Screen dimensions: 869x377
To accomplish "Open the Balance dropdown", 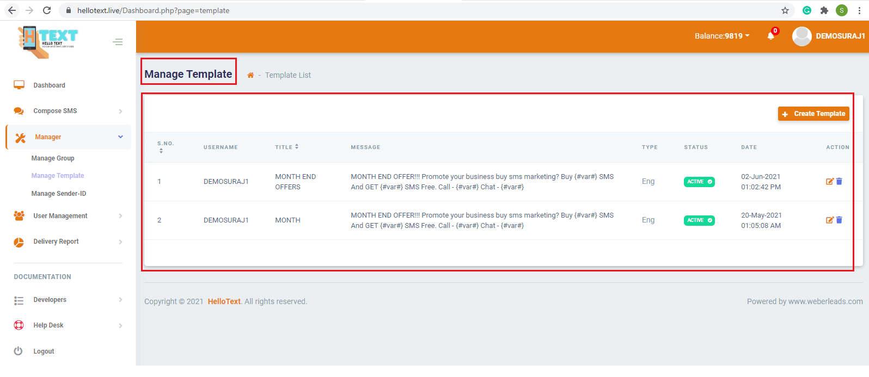I will coord(721,36).
